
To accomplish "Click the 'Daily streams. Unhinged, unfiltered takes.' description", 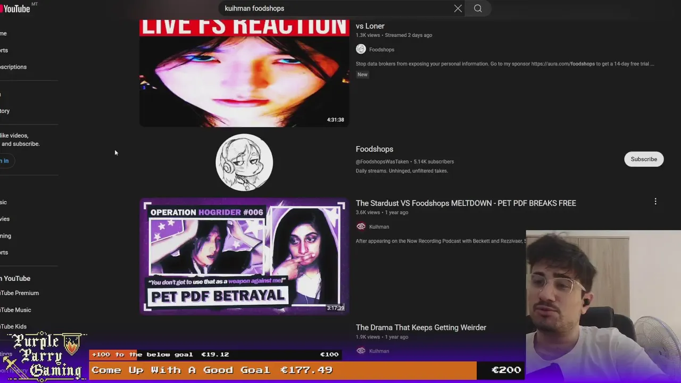I will click(402, 171).
